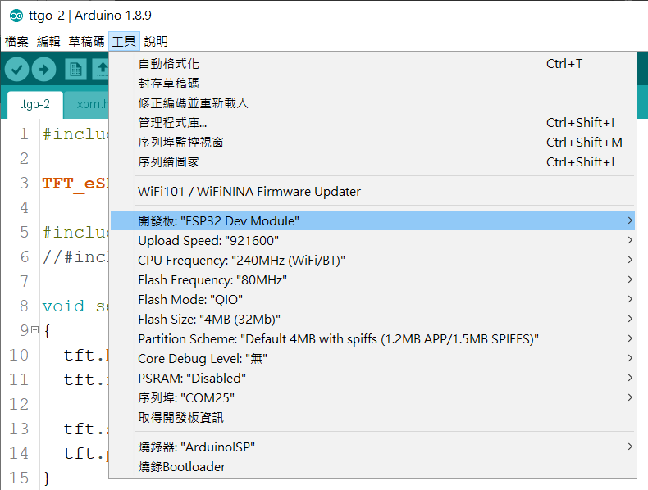
Task: Click the Arduino logo in title bar
Action: [x=16, y=16]
